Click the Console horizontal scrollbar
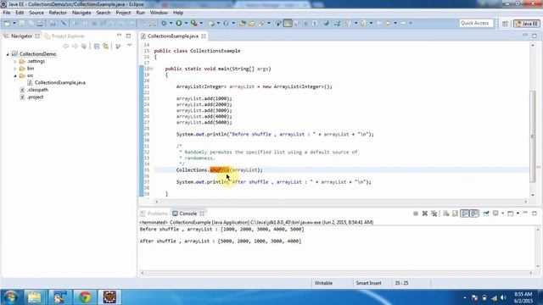This screenshot has width=543, height=305. [336, 273]
